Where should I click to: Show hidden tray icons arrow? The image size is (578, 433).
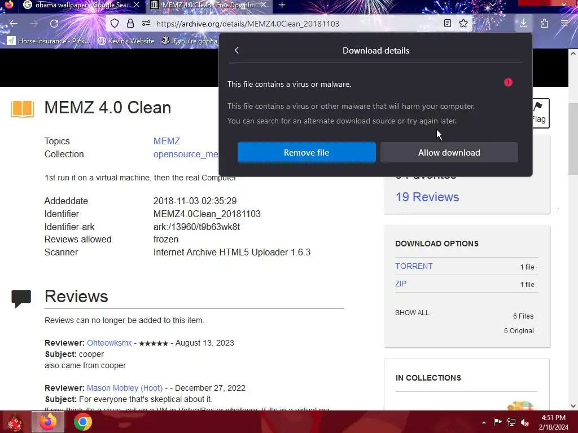click(x=484, y=422)
